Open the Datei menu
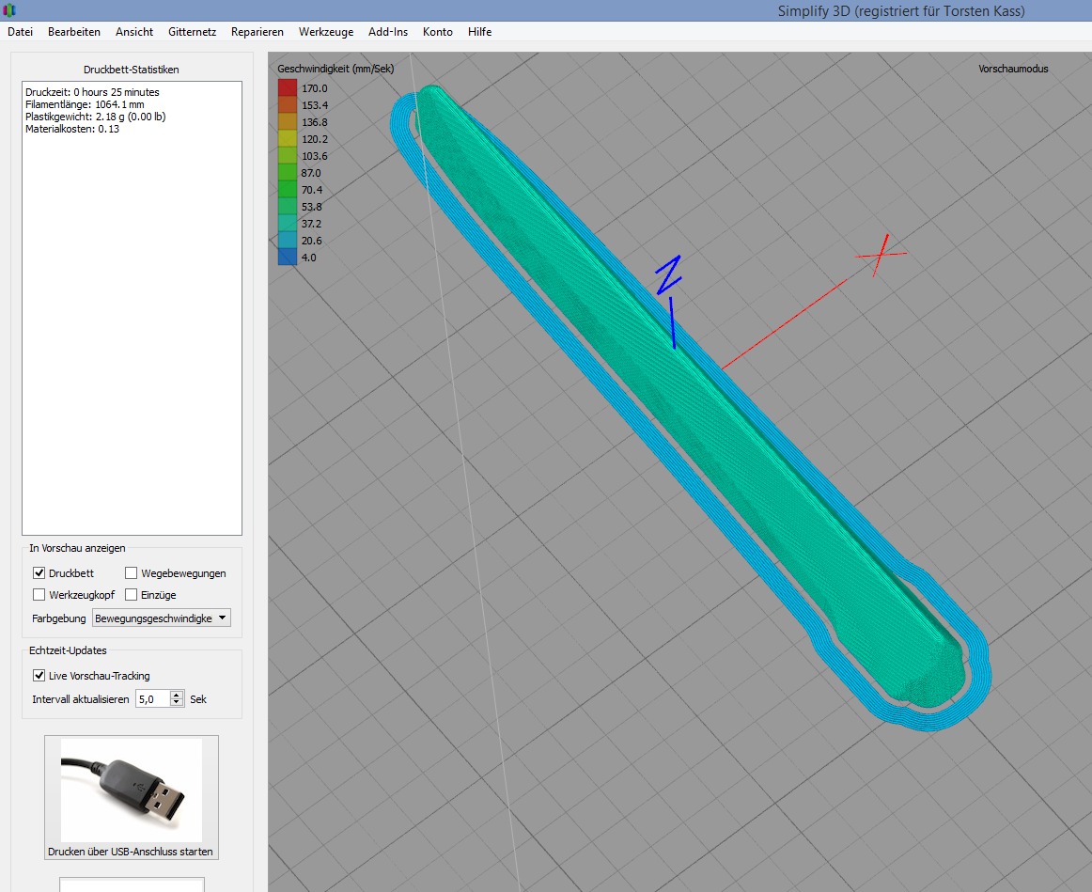Image resolution: width=1092 pixels, height=892 pixels. 20,32
